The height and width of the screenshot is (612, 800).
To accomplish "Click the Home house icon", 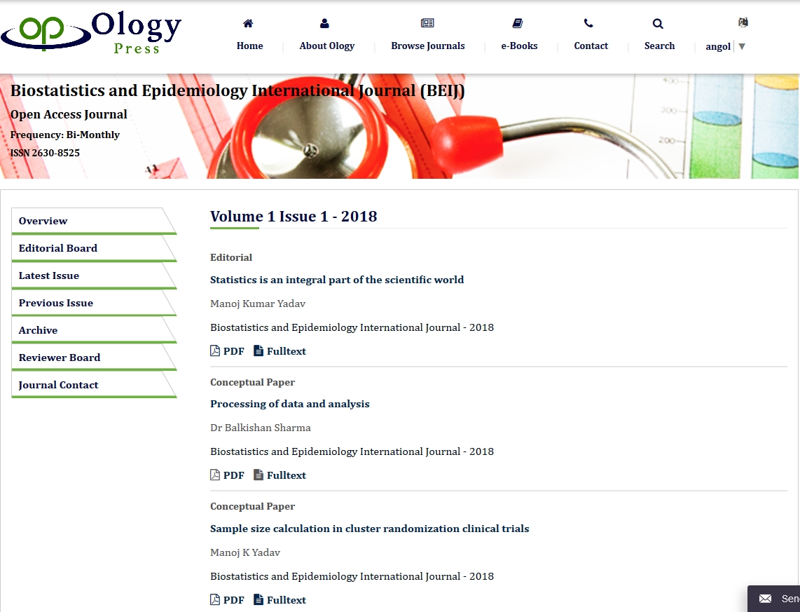I will pyautogui.click(x=248, y=23).
